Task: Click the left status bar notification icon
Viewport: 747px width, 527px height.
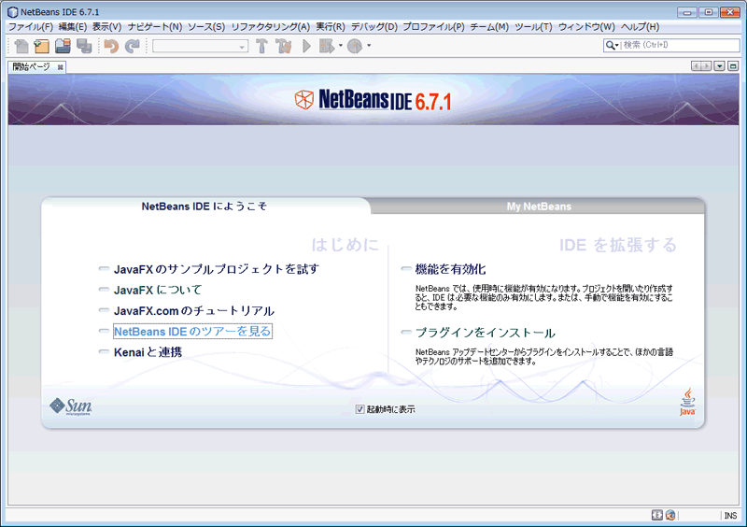Action: pyautogui.click(x=657, y=515)
